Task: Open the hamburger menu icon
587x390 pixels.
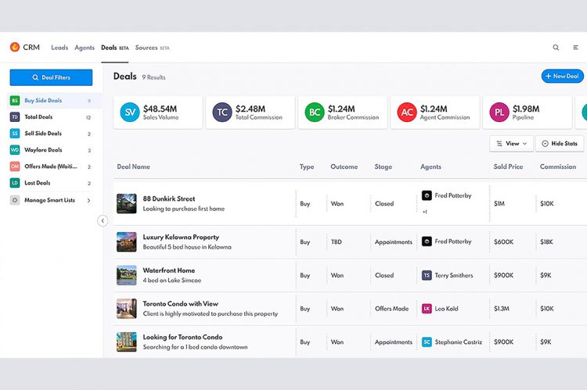Action: 576,48
